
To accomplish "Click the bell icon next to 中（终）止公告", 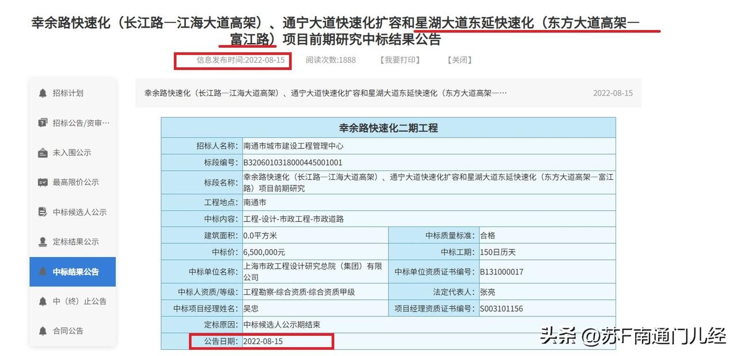I will (x=41, y=301).
